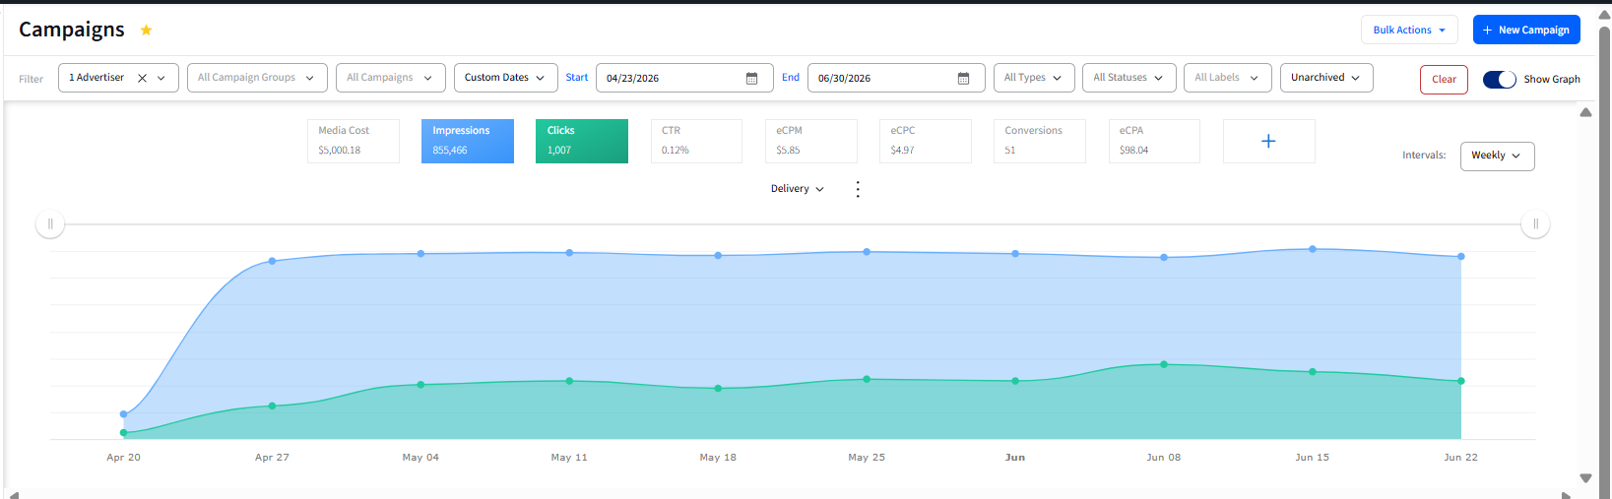
Task: Click the chart panel scroll up arrow
Action: pyautogui.click(x=1585, y=112)
